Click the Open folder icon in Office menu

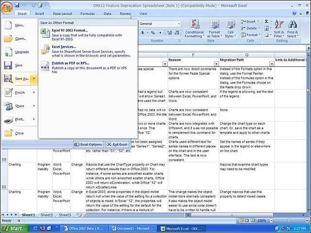click(x=8, y=38)
